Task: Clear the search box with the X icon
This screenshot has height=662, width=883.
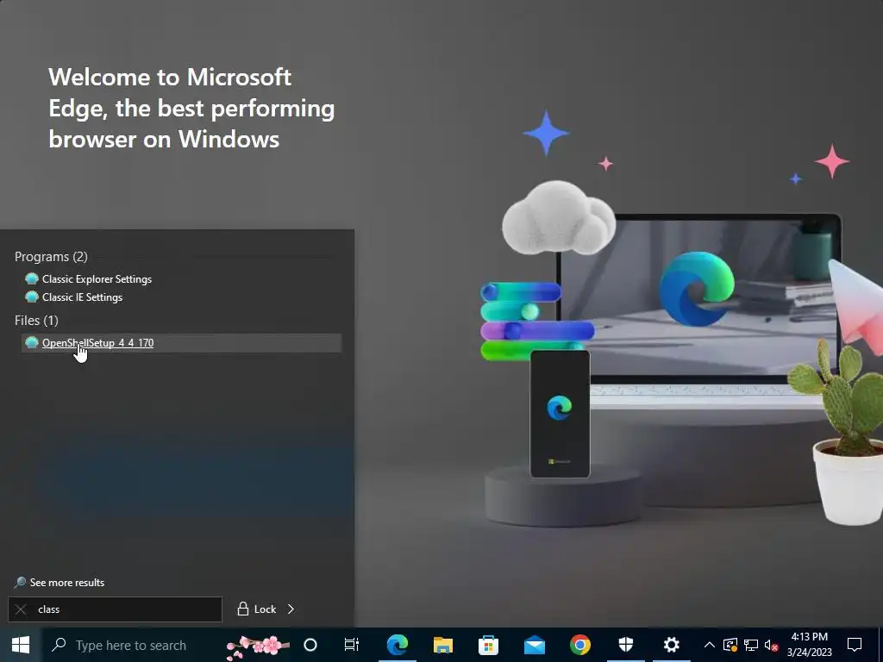Action: point(21,609)
